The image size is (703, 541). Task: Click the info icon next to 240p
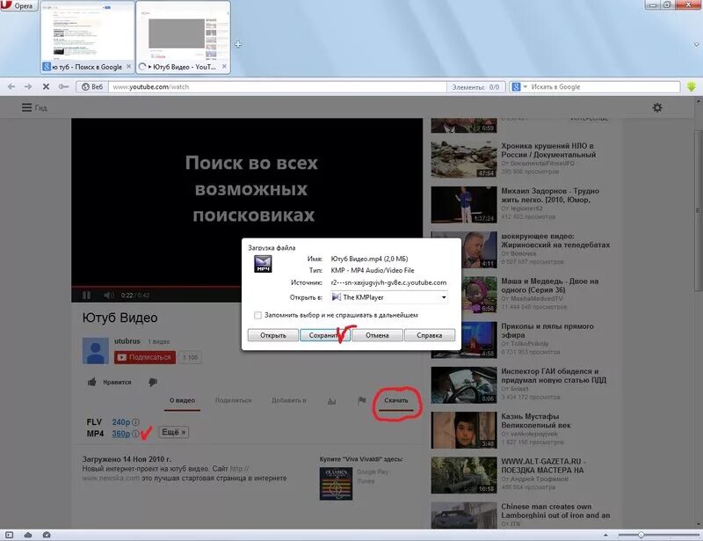(x=135, y=422)
